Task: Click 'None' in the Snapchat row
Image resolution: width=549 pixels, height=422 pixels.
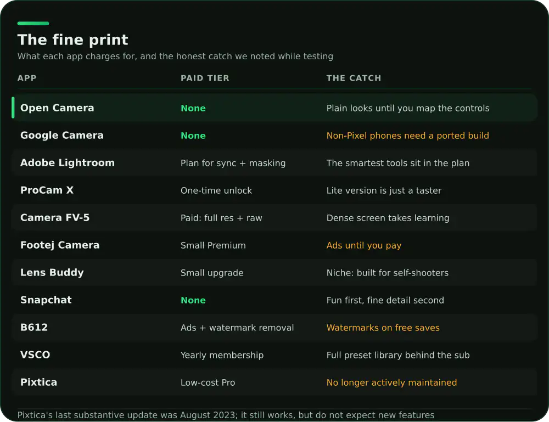Action: 193,300
